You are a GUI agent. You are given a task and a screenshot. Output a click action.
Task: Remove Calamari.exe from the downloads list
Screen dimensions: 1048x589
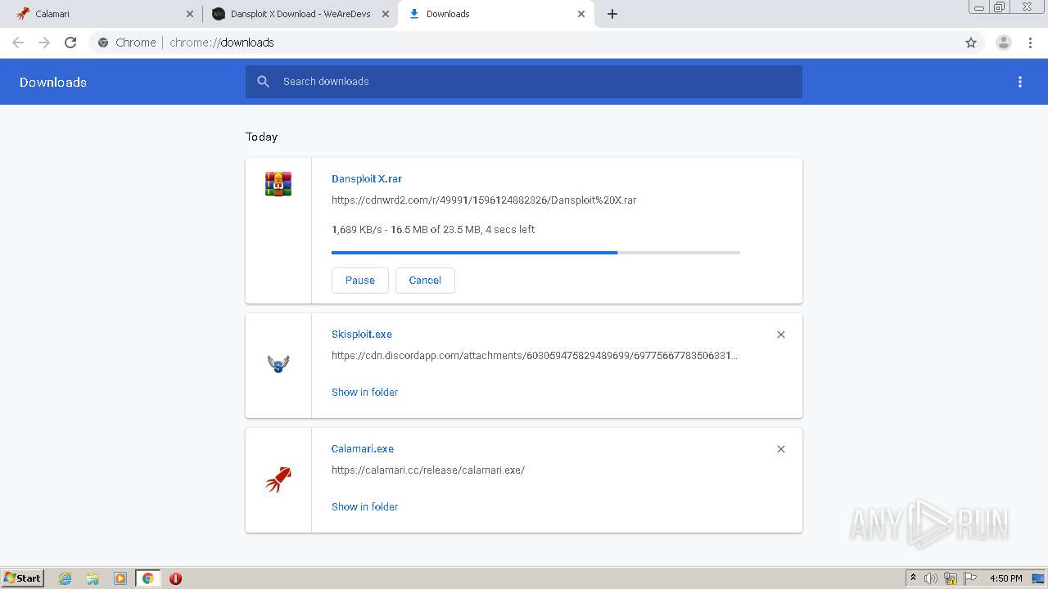pyautogui.click(x=781, y=449)
